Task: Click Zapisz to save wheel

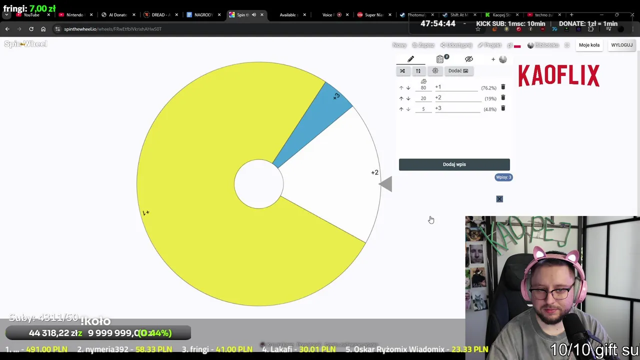Action: (423, 45)
